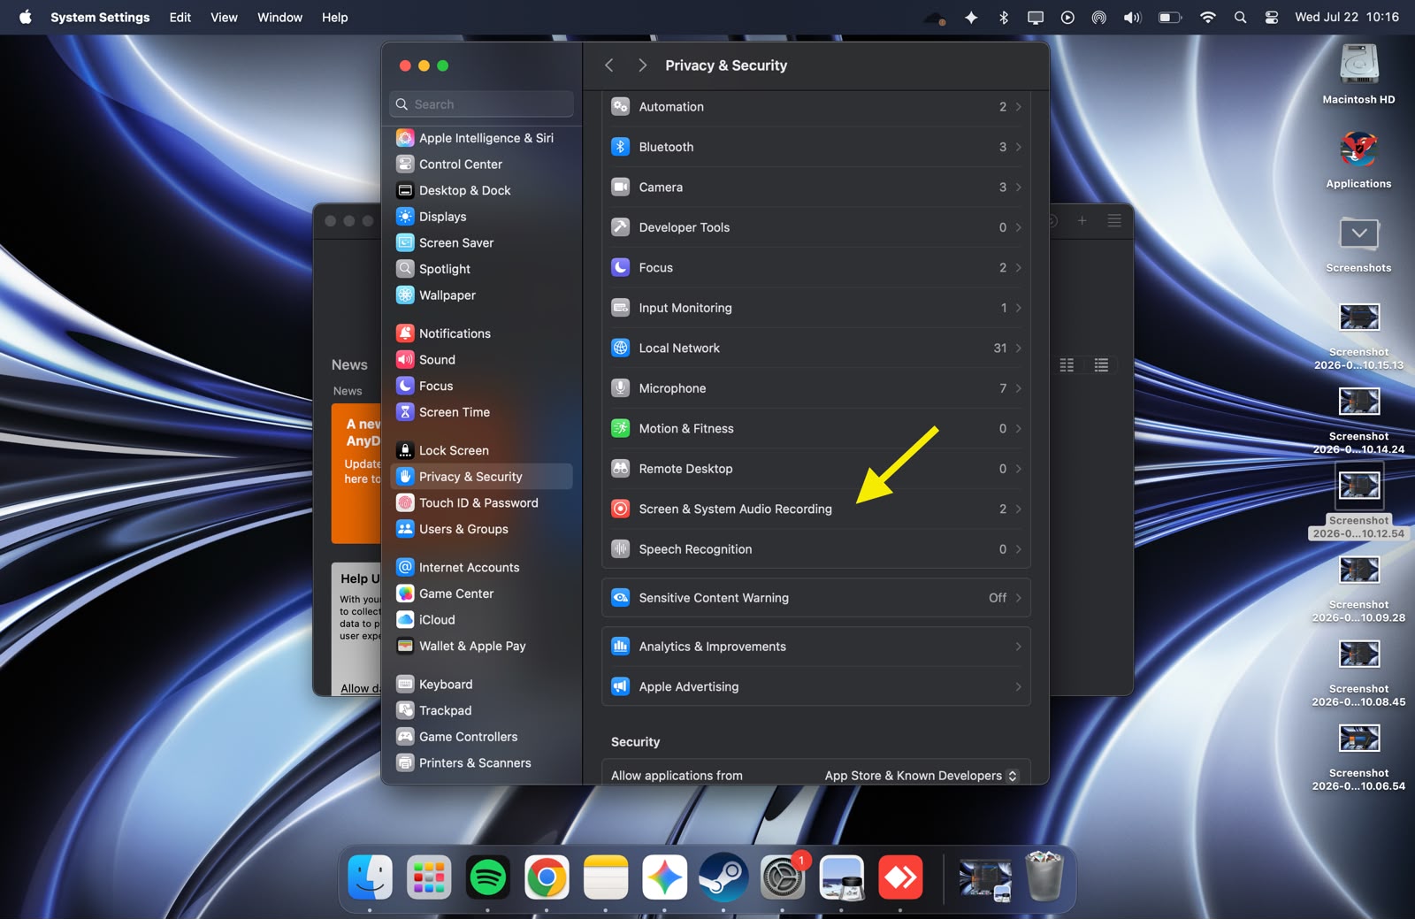1415x919 pixels.
Task: Select the Macintosh HD desktop icon
Action: pos(1358,75)
